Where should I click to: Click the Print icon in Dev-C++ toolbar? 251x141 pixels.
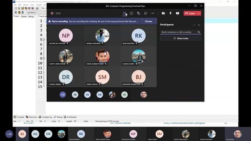[37, 8]
